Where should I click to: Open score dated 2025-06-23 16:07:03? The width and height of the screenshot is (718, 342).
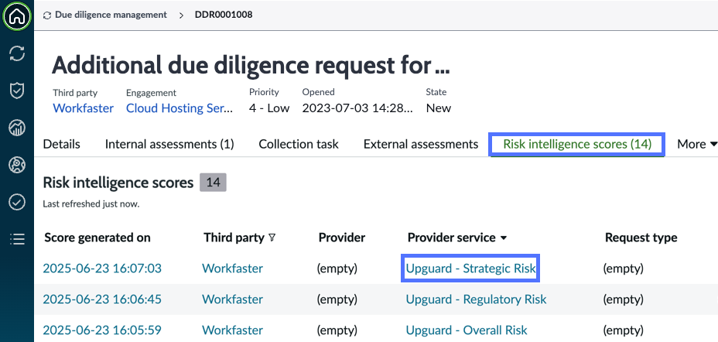102,268
